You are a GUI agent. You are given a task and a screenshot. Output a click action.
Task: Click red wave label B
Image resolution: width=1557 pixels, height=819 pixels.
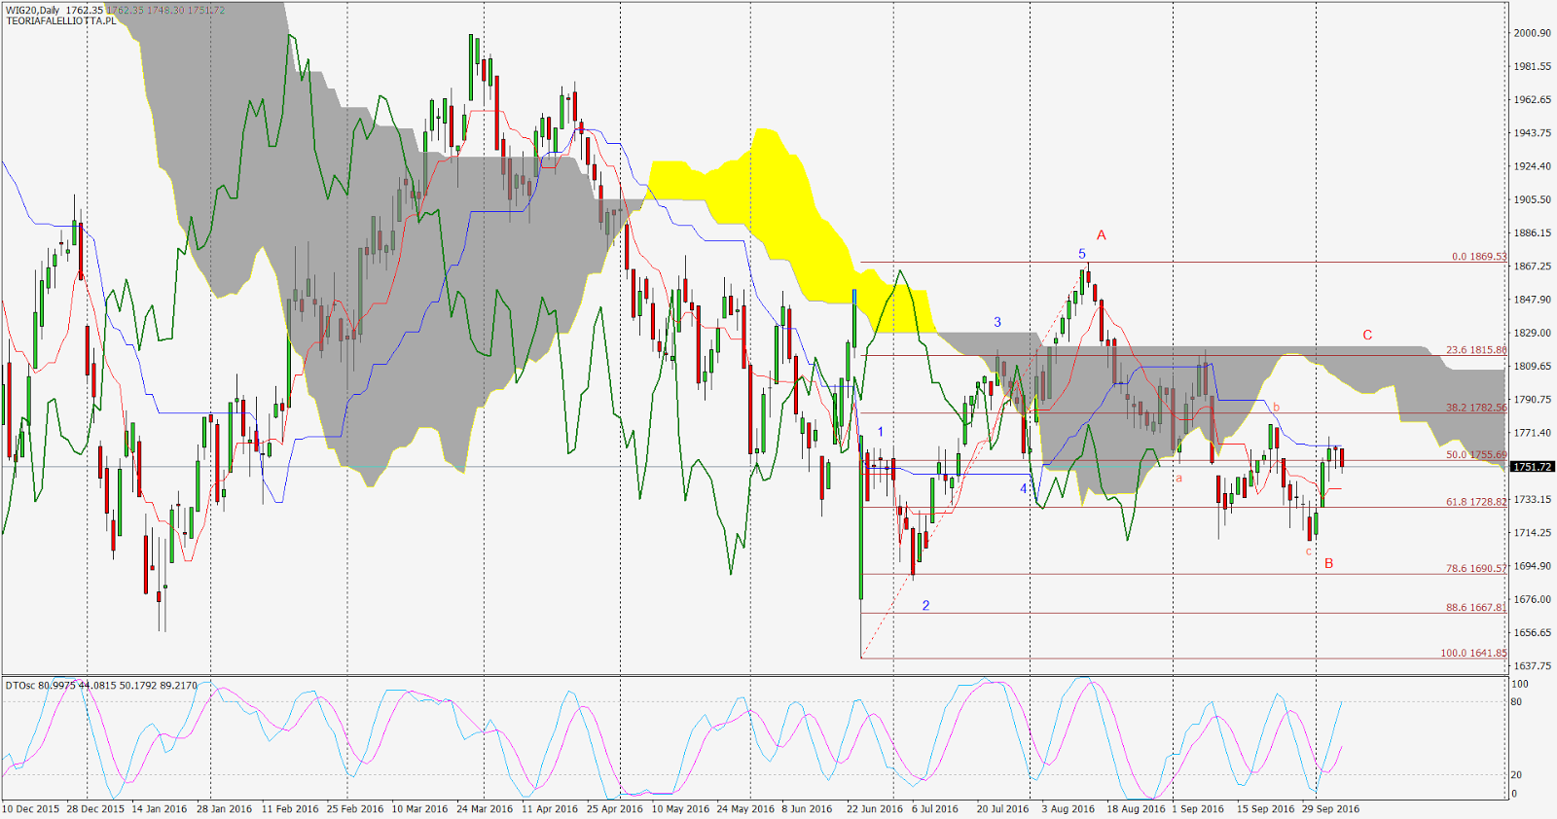coord(1329,563)
